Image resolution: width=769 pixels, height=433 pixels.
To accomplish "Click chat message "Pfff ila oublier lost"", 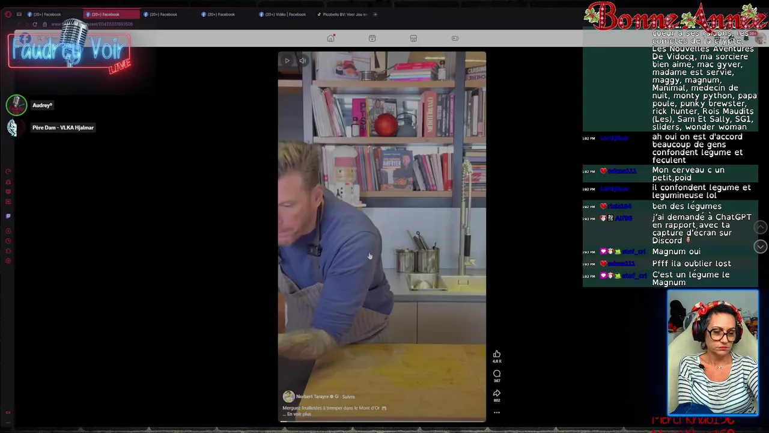I will (x=691, y=263).
